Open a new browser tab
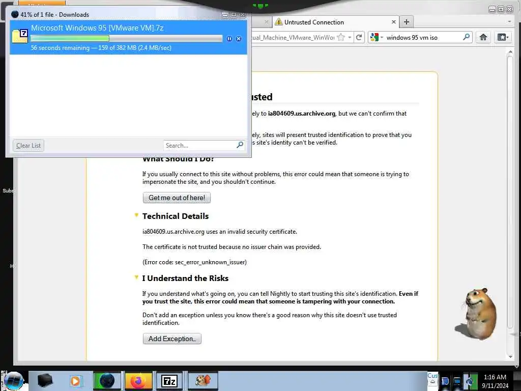The image size is (521, 391). pos(407,22)
